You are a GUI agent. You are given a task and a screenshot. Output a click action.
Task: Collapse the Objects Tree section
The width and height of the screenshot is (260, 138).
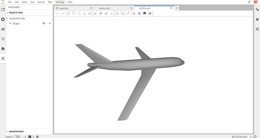pyautogui.click(x=8, y=13)
